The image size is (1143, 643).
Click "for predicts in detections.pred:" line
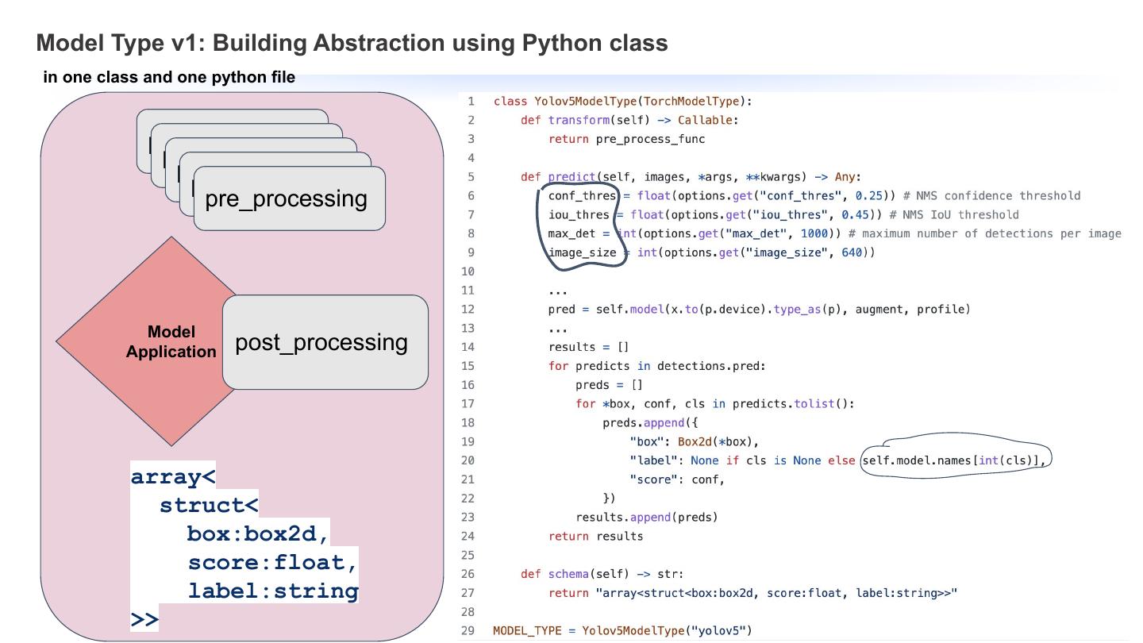coord(656,366)
